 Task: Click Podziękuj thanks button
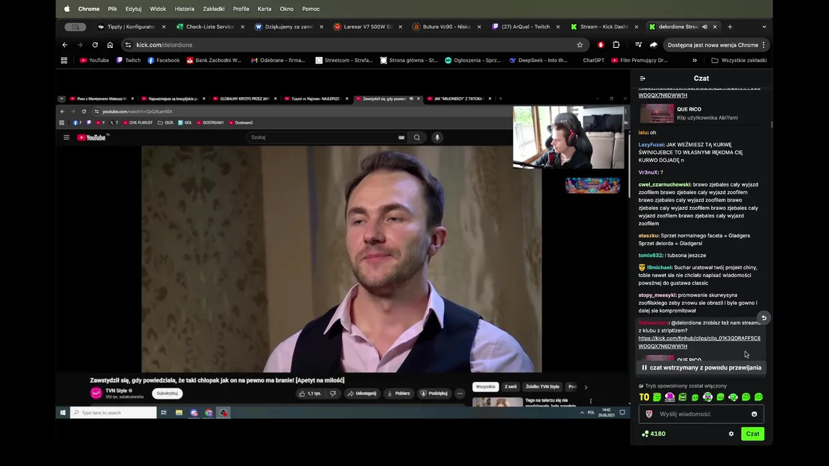pyautogui.click(x=434, y=394)
